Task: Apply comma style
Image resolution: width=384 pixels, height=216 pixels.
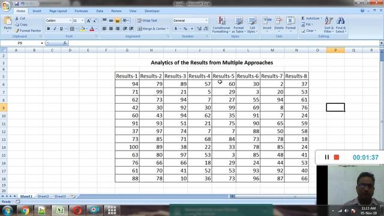Action: point(192,29)
